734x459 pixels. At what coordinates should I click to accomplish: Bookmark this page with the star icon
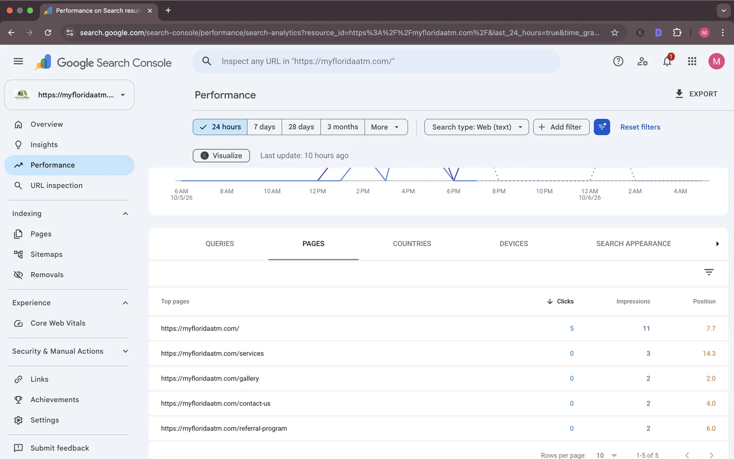tap(615, 33)
